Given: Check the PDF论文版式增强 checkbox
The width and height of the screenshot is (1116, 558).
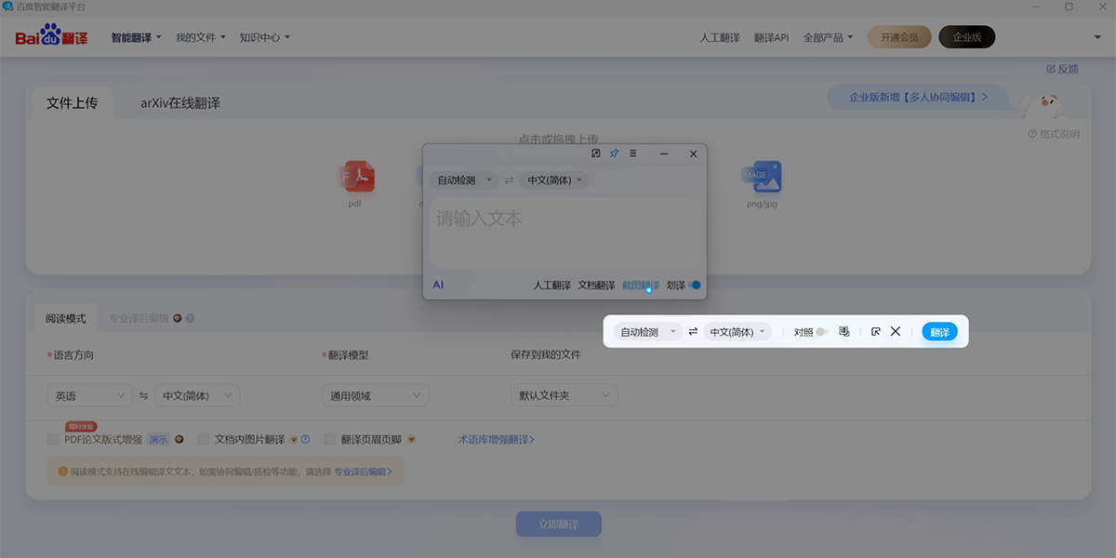Looking at the screenshot, I should click(x=53, y=439).
